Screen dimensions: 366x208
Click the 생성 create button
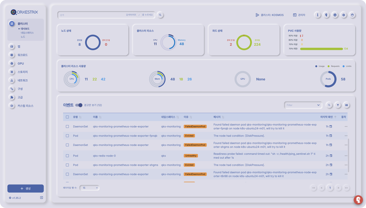click(25, 188)
